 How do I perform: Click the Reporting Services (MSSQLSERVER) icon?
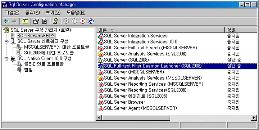100,84
